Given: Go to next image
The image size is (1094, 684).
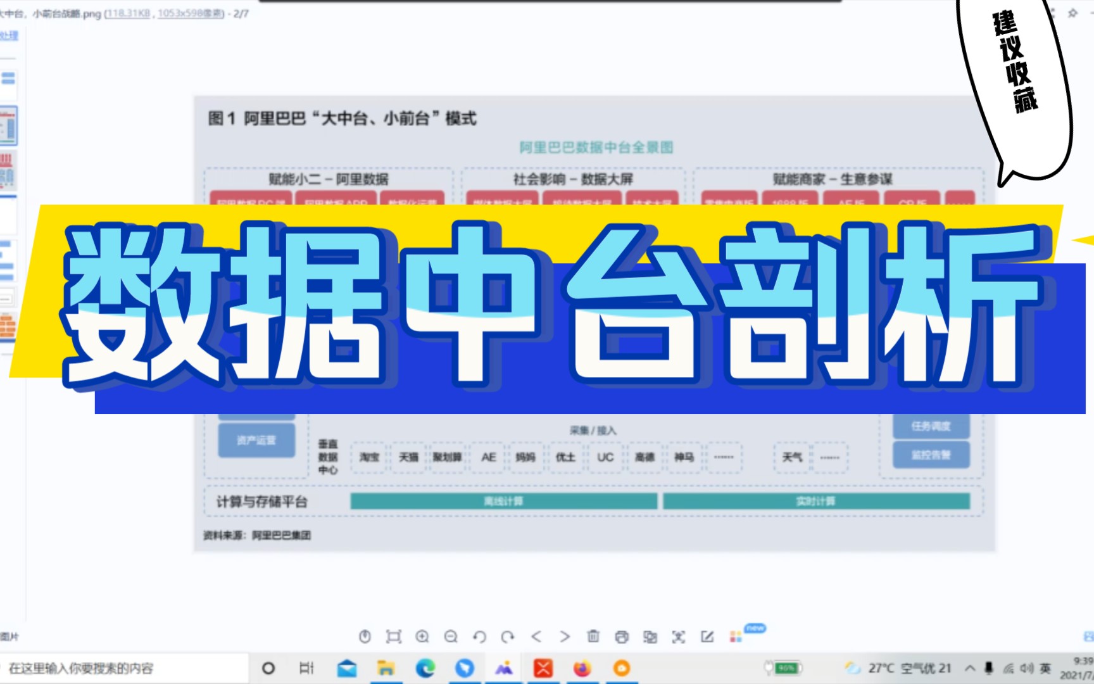Looking at the screenshot, I should point(565,636).
